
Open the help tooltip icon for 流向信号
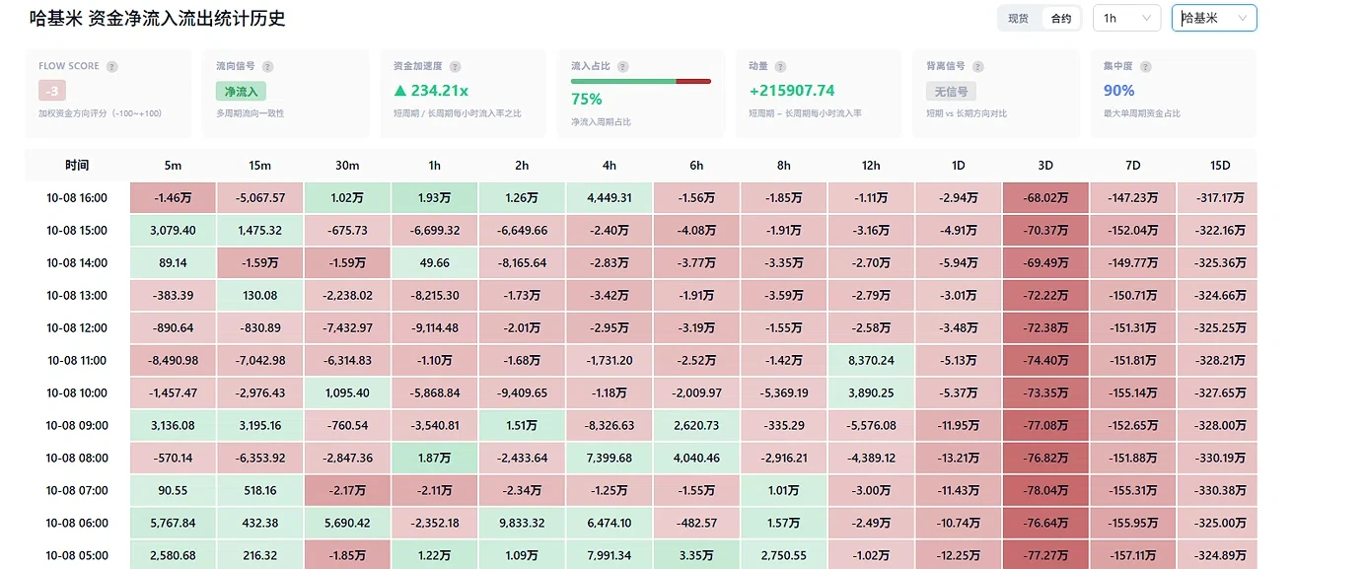pos(268,67)
